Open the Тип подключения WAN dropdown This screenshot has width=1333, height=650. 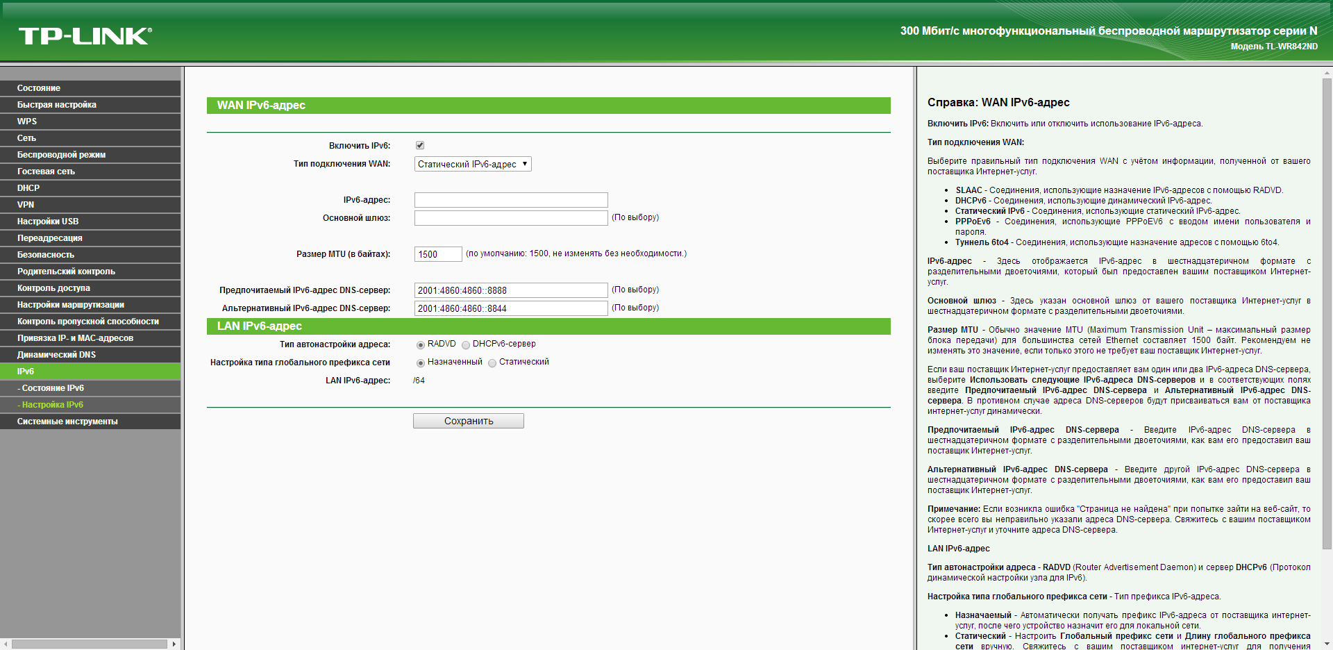pyautogui.click(x=473, y=164)
